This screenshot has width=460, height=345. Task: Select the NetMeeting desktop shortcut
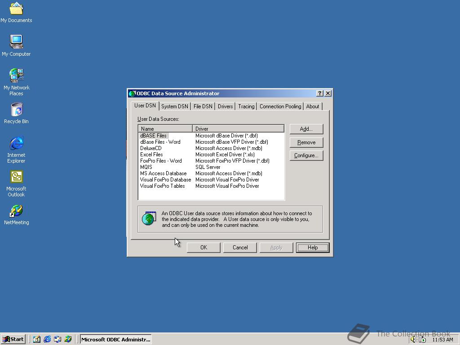click(x=16, y=215)
